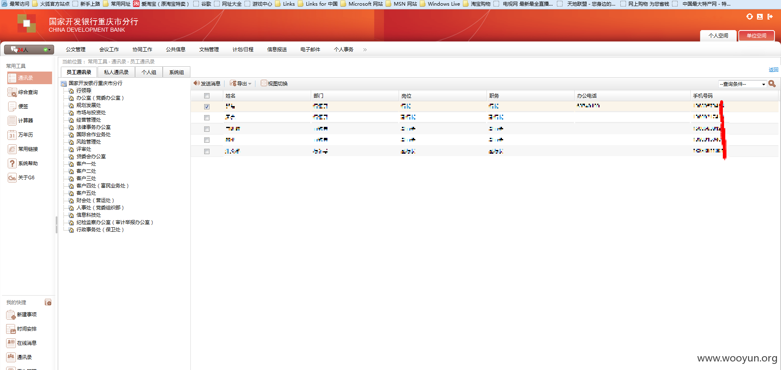The image size is (781, 370).
Task: Check the fourth contact row checkbox
Action: click(x=207, y=140)
